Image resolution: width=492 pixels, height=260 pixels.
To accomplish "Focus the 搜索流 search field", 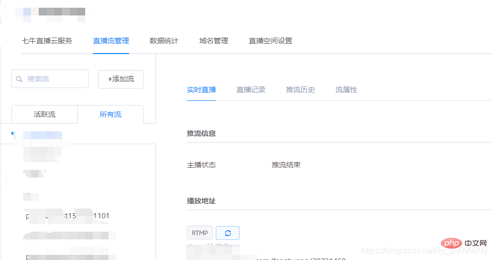I will [50, 79].
